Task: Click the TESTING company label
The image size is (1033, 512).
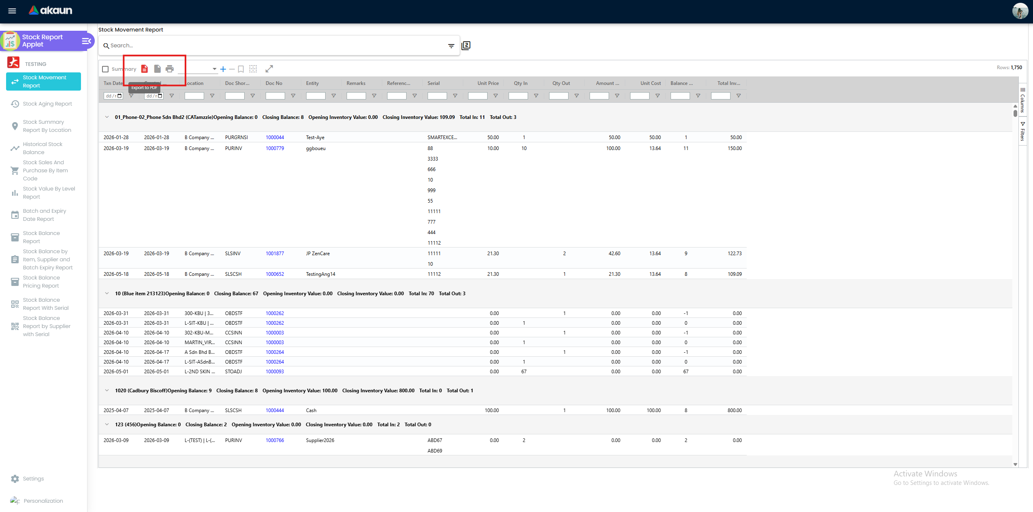Action: point(36,64)
